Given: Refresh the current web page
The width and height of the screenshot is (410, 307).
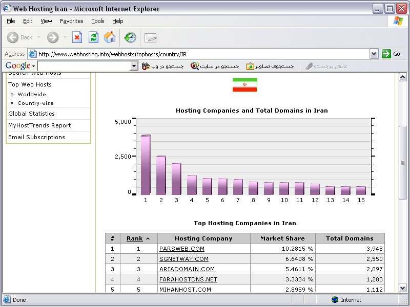Looking at the screenshot, I should (x=93, y=37).
